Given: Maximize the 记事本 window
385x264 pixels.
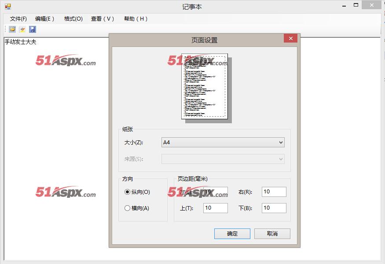Looking at the screenshot, I should 356,5.
